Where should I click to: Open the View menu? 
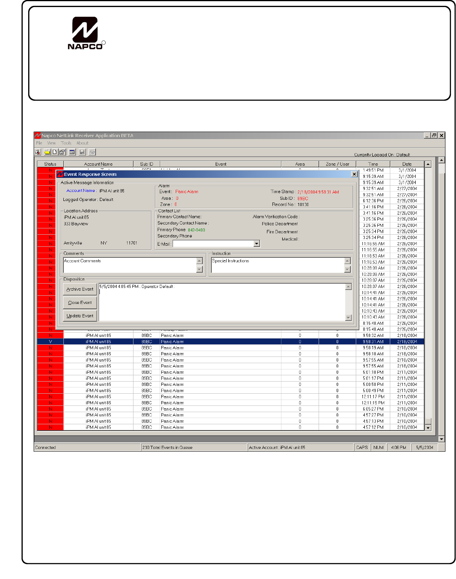point(51,143)
